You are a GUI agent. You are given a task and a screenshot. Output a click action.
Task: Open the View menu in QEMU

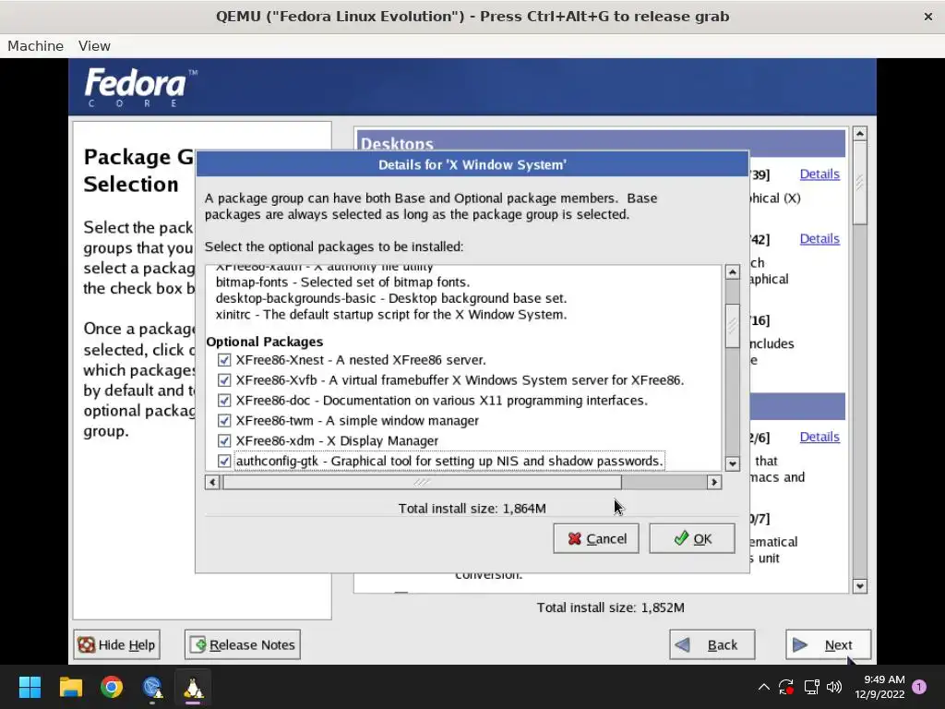94,46
